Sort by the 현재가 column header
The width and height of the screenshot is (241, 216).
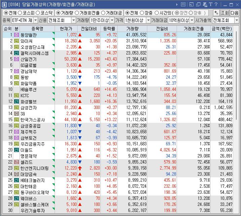(x=66, y=29)
